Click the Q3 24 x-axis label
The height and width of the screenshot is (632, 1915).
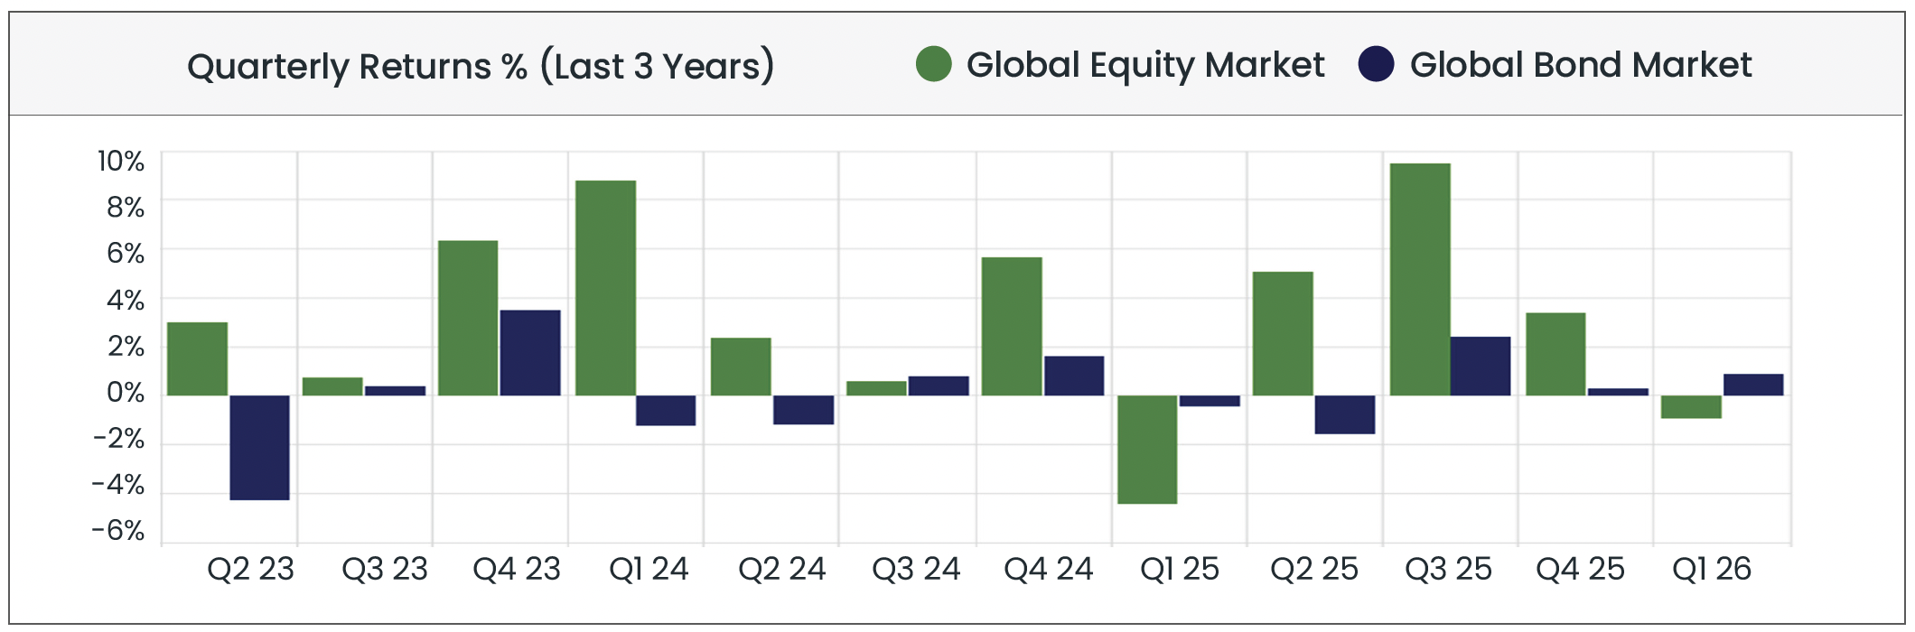(916, 569)
